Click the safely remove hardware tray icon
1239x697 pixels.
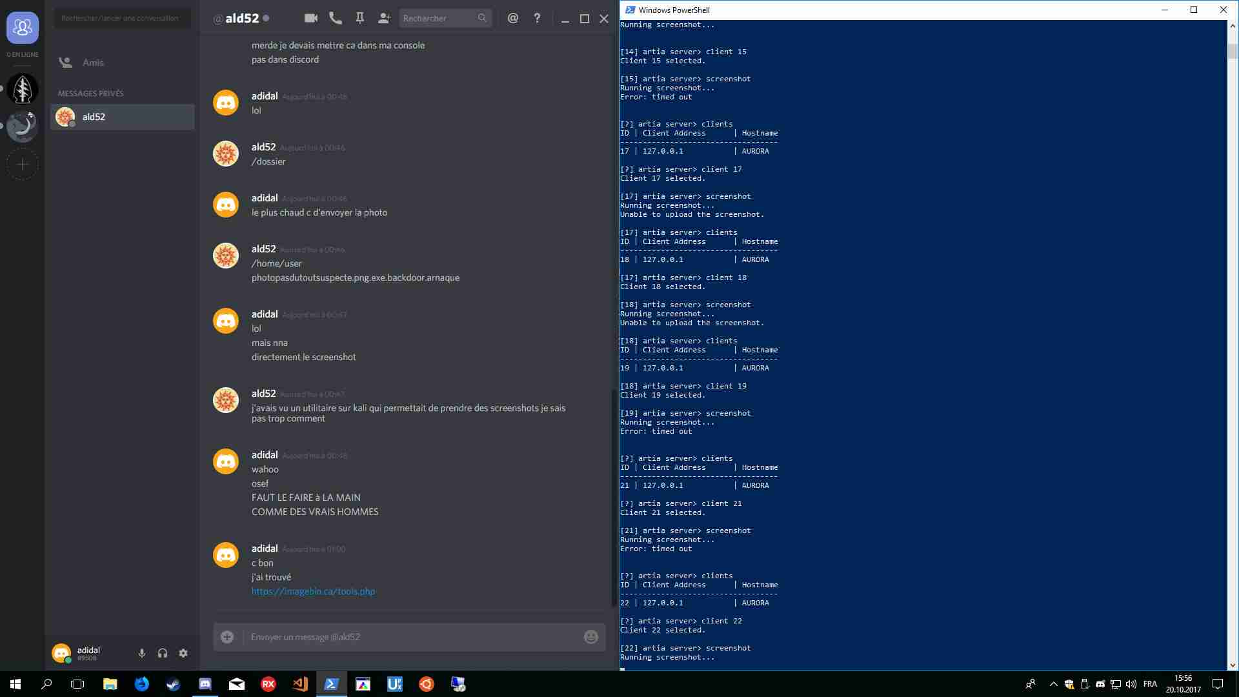coord(1085,684)
